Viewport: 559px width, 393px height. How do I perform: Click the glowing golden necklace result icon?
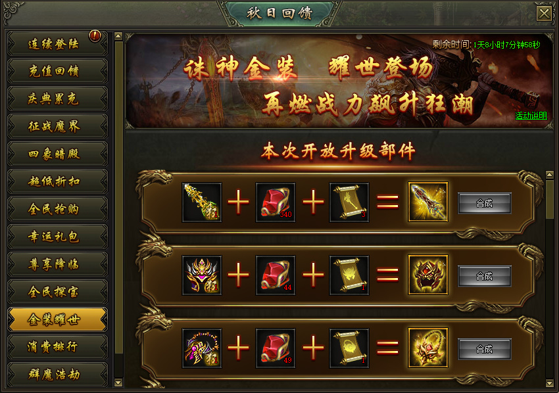click(x=428, y=348)
